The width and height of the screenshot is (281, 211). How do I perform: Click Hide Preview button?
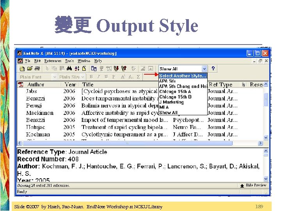point(253,185)
